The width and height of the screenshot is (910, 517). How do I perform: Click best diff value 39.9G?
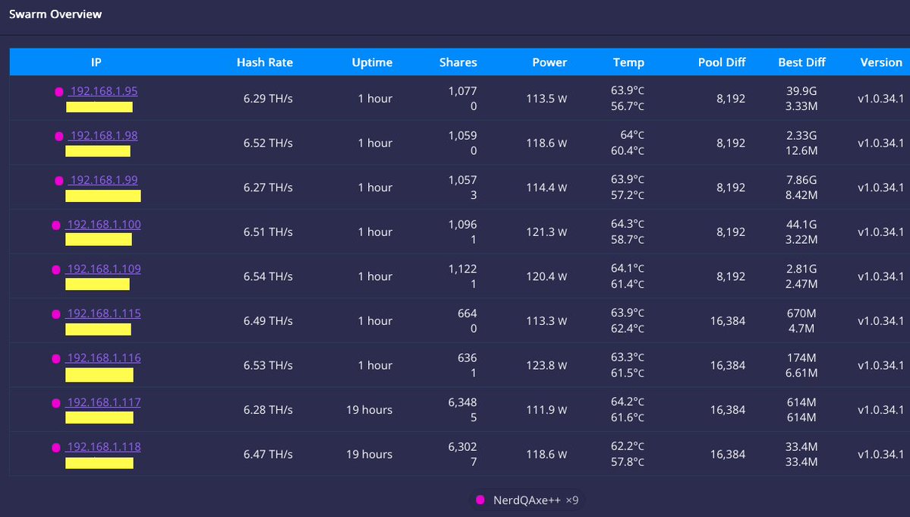[801, 91]
